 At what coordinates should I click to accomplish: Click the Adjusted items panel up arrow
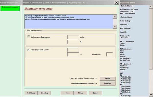(x=151, y=7)
